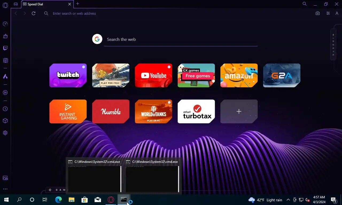Open Aria AI in sidebar

[x=5, y=77]
